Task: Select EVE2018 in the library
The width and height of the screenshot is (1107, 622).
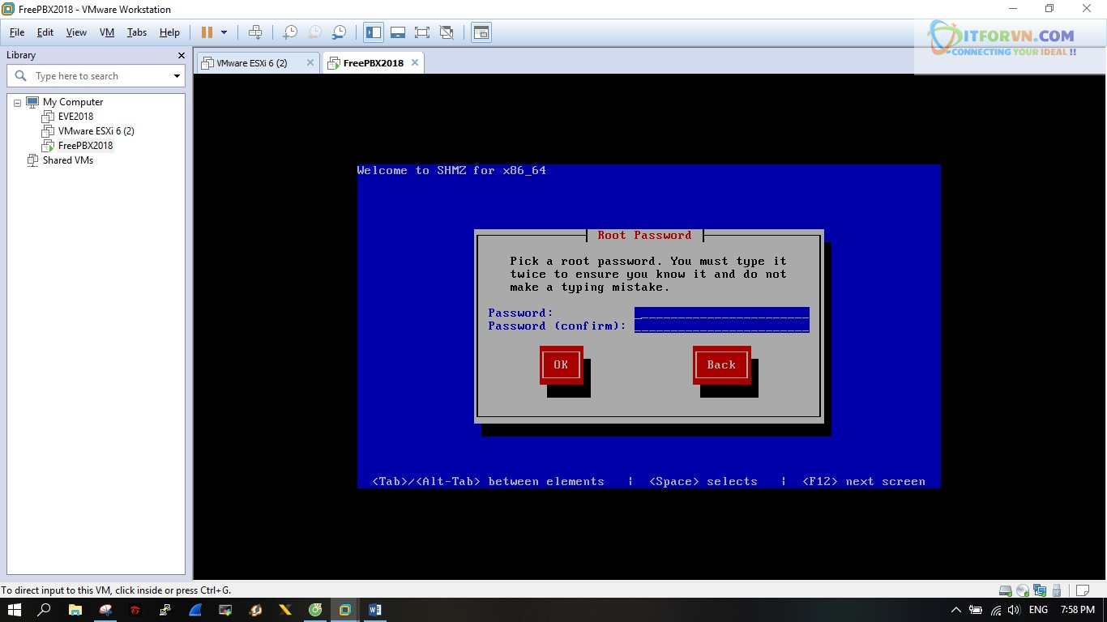Action: (75, 117)
